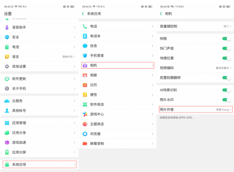Viewport: 234px width, 172px height.
Task: Open 系统应用 in the settings list
Action: (39, 164)
